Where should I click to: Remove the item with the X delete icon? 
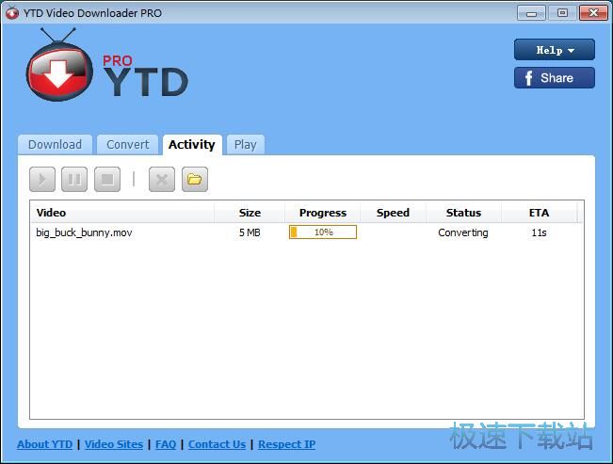pyautogui.click(x=162, y=180)
